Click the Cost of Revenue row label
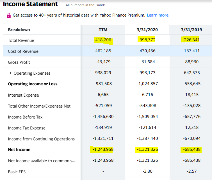This screenshot has width=212, height=180. [23, 51]
